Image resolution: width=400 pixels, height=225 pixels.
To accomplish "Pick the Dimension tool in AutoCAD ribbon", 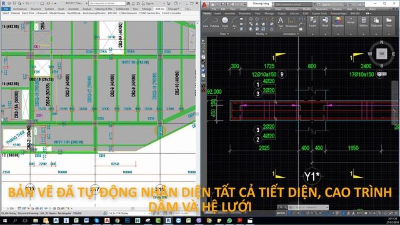I will [x=291, y=22].
